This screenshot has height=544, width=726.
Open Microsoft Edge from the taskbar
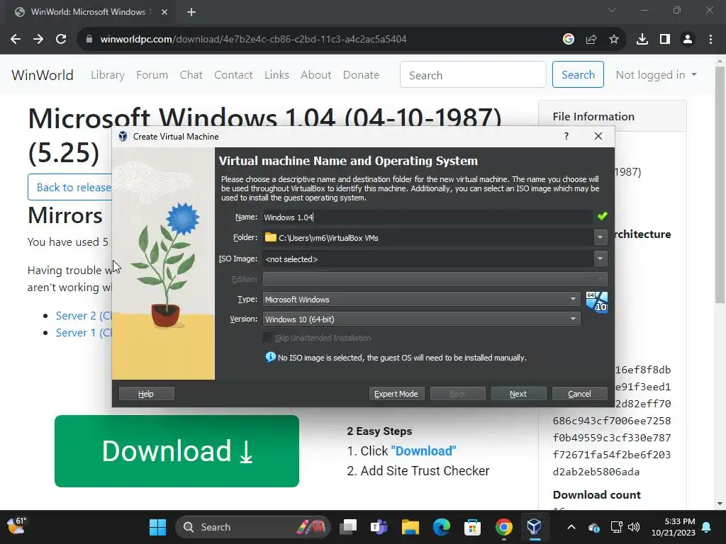[441, 527]
